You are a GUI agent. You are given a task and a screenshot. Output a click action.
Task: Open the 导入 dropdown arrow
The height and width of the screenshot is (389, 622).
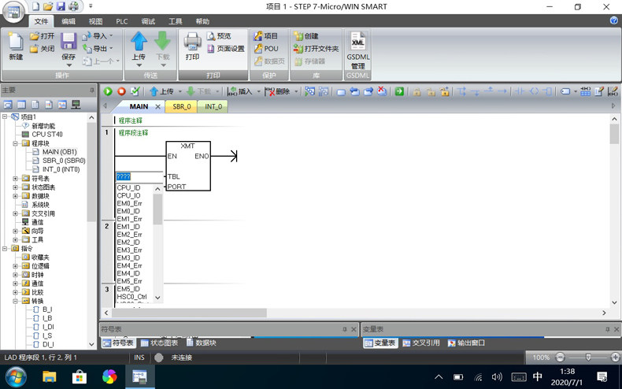tap(111, 35)
